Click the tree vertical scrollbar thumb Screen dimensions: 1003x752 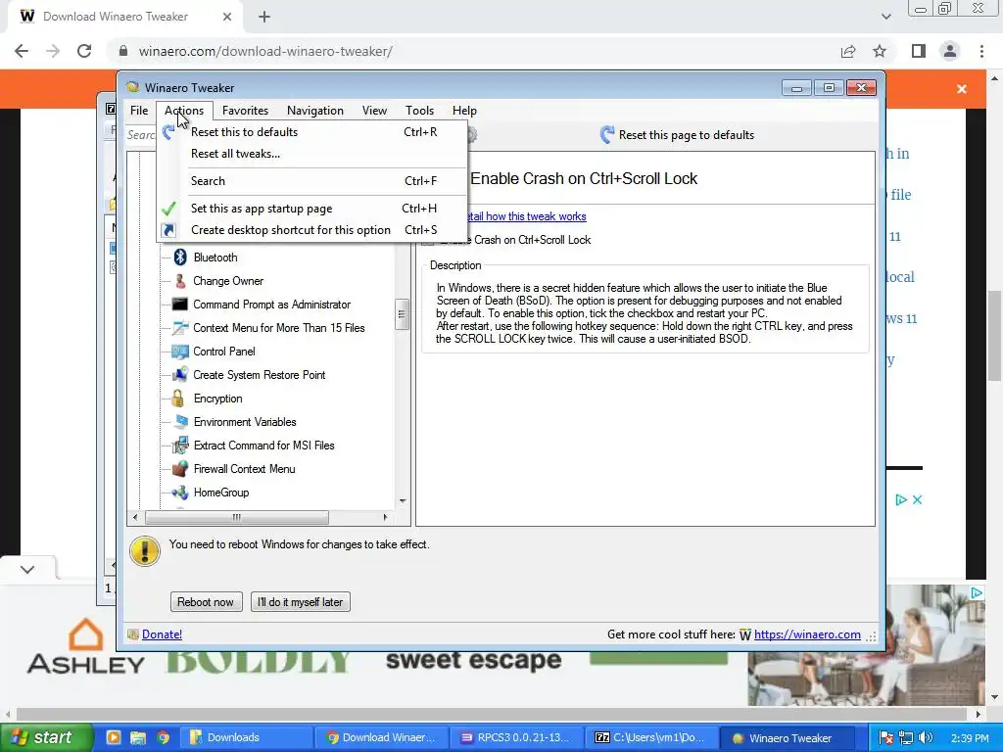pos(402,314)
